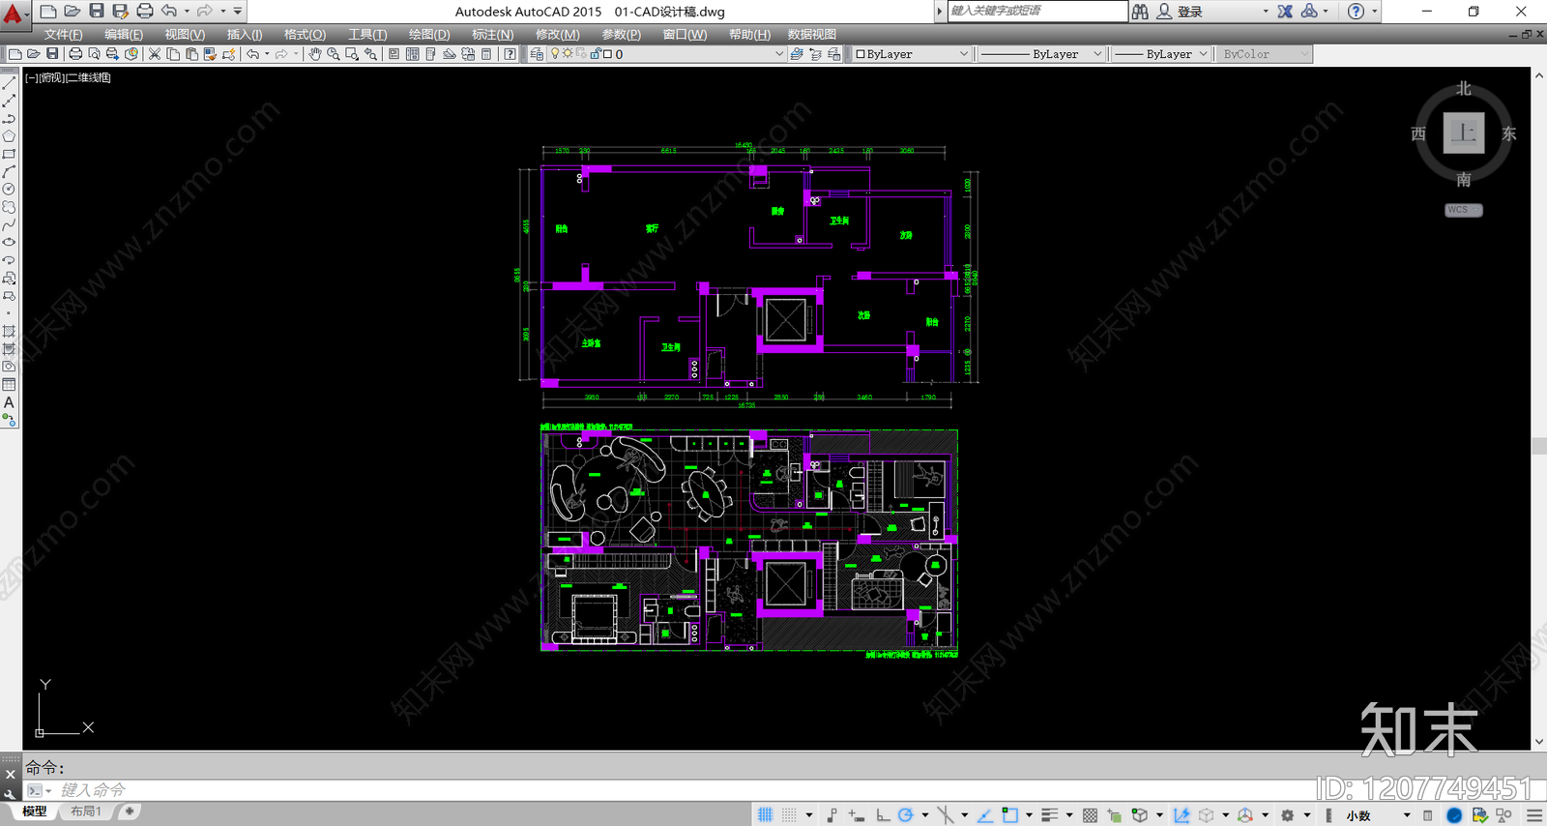Switch to the 布局1 layout tab
This screenshot has width=1547, height=826.
(x=86, y=811)
